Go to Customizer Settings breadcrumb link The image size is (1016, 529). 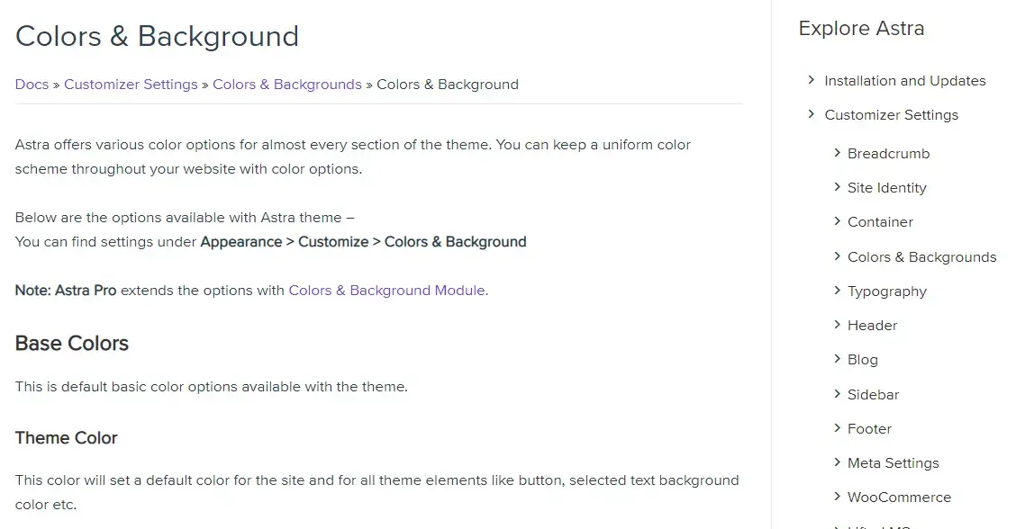coord(131,85)
